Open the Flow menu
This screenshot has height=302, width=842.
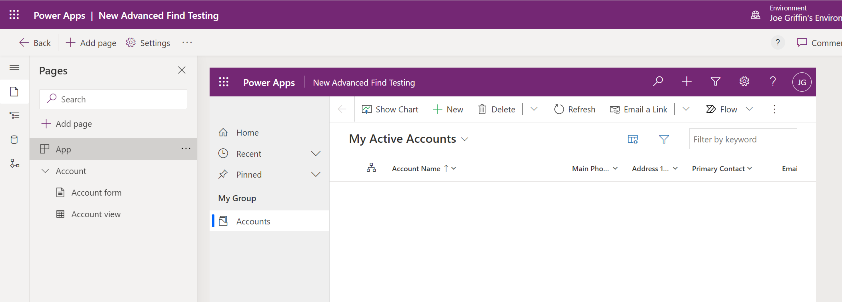coord(730,109)
